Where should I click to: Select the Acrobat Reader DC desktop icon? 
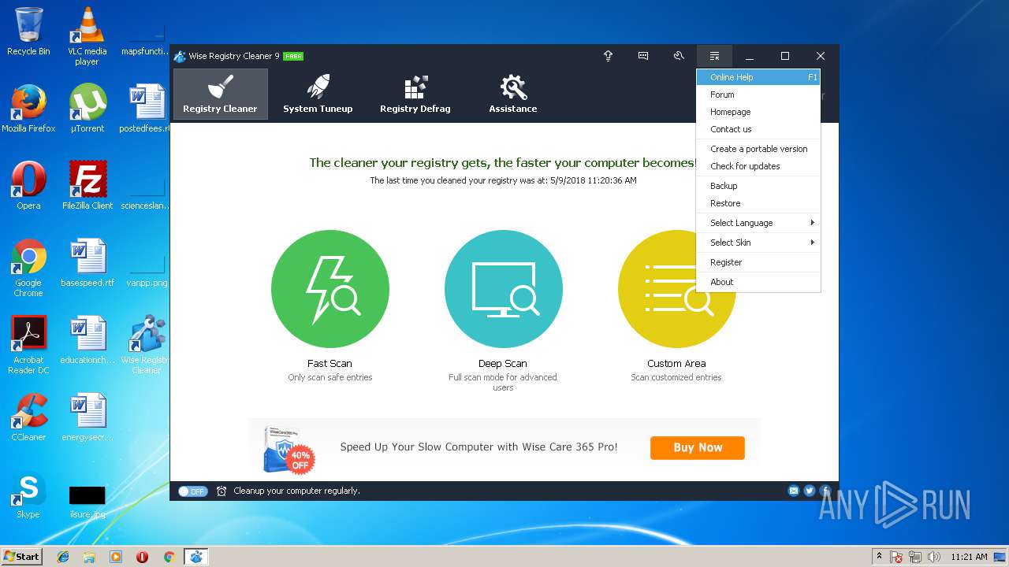click(28, 345)
